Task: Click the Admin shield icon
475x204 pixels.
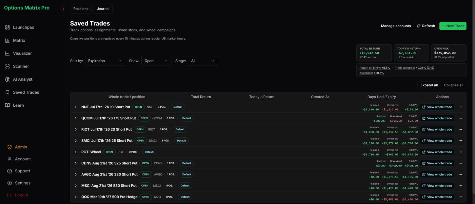Action: click(10, 147)
